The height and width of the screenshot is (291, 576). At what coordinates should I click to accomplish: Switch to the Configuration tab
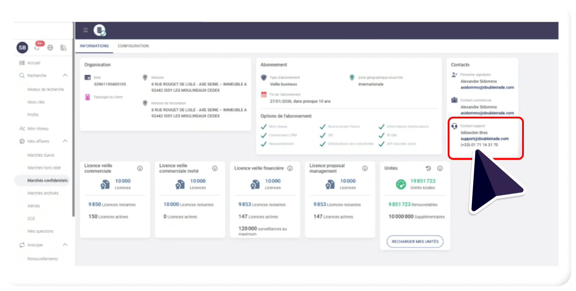(x=133, y=46)
